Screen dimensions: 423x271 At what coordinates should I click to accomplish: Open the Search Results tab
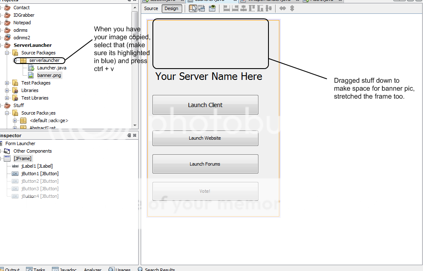[157, 269]
